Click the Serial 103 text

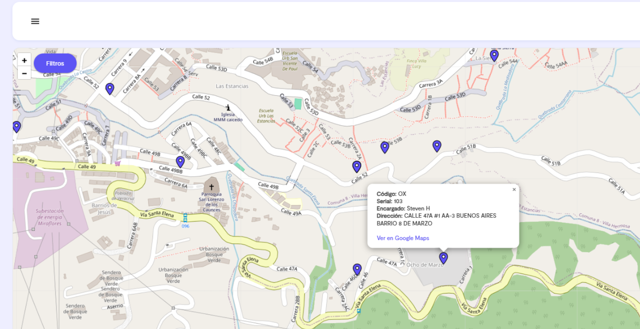(389, 201)
